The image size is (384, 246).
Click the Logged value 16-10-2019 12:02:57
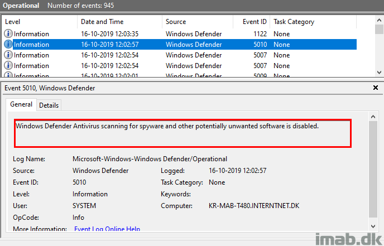pos(238,170)
